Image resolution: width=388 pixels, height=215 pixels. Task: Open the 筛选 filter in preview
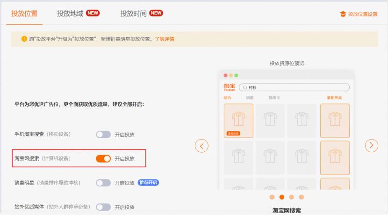click(274, 98)
